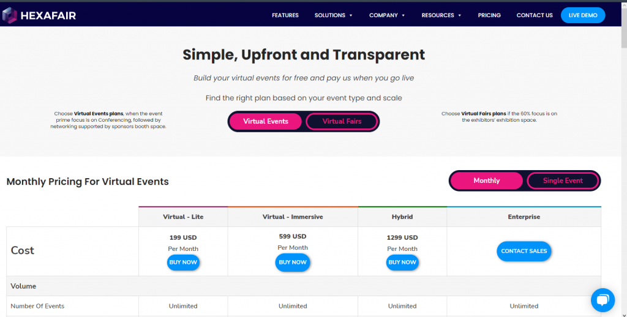The height and width of the screenshot is (317, 627).
Task: Click the Volume section row
Action: (304, 286)
